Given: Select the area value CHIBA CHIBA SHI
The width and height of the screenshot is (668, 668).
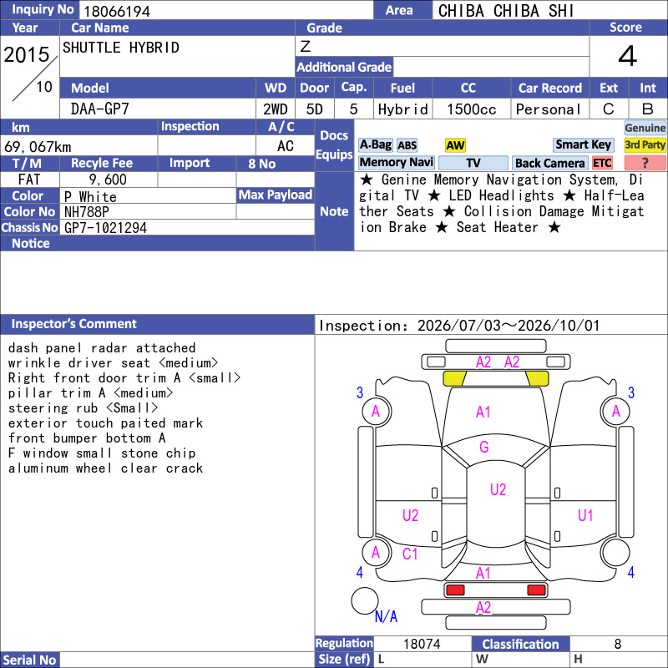Looking at the screenshot, I should (506, 11).
